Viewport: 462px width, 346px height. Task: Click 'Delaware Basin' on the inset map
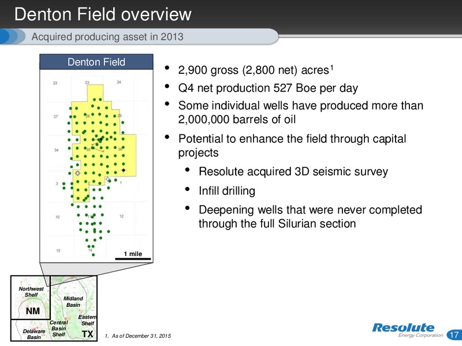tap(34, 334)
